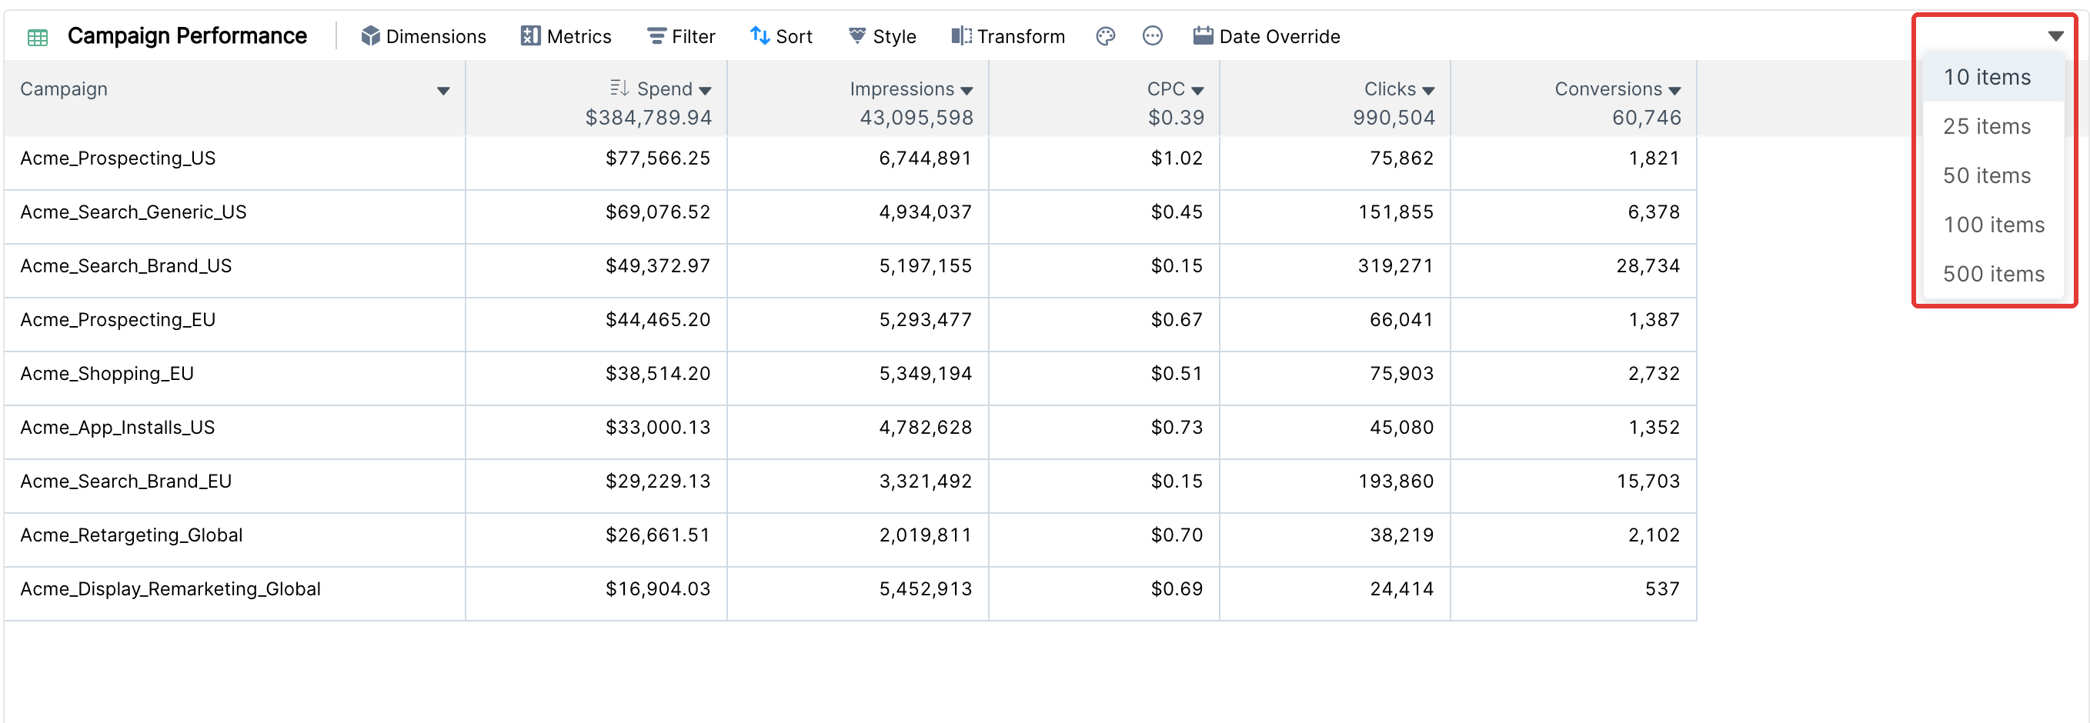2090x723 pixels.
Task: Click the impressions value 5,197,155
Action: point(925,267)
